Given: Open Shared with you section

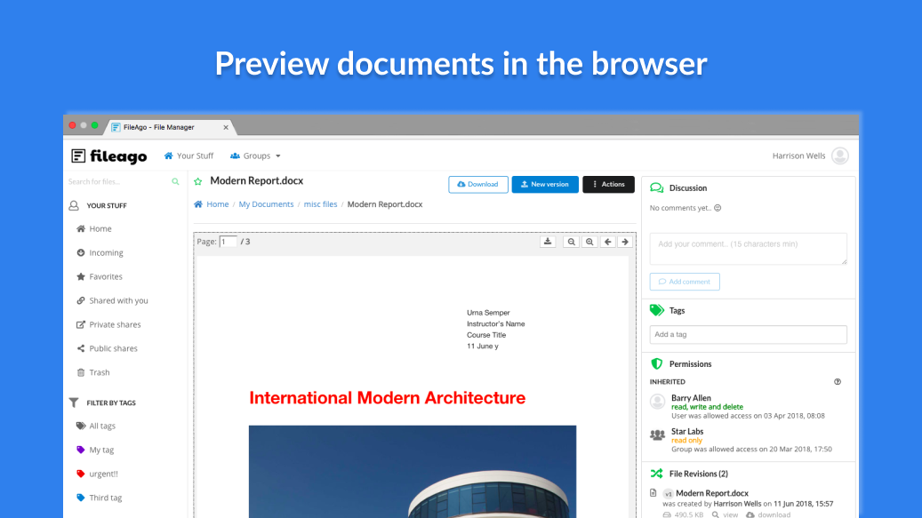Looking at the screenshot, I should pos(112,300).
